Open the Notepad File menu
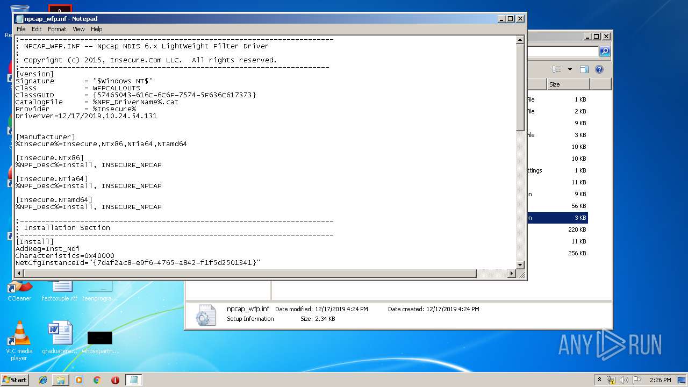The height and width of the screenshot is (387, 688). [21, 29]
